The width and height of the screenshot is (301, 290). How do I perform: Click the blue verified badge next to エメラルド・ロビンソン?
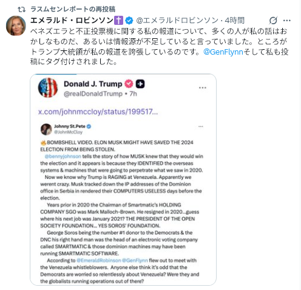129,21
